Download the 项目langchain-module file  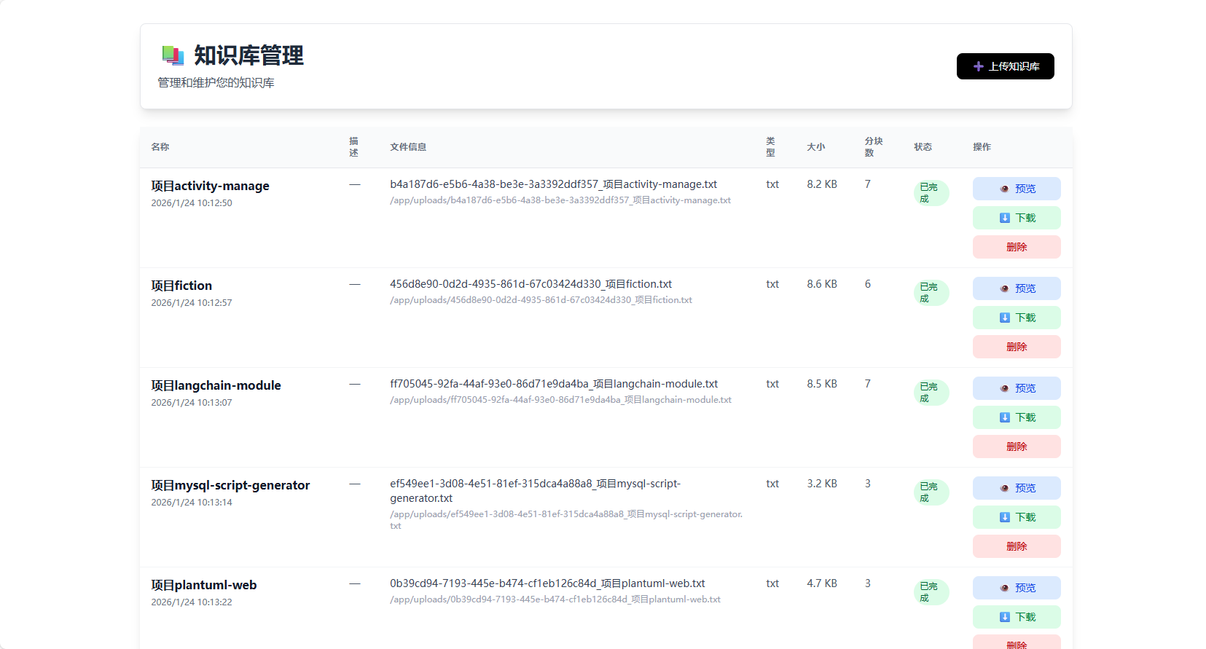coord(1016,417)
